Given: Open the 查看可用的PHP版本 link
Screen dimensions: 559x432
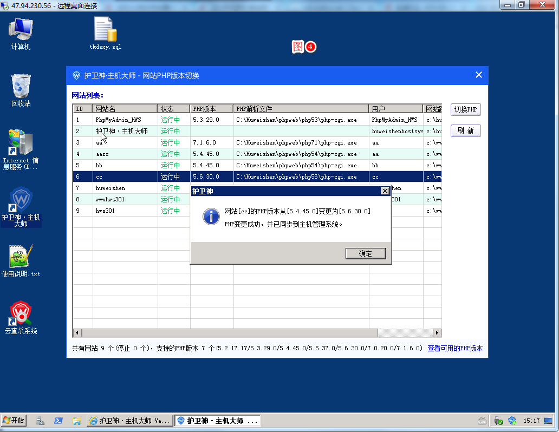Looking at the screenshot, I should point(455,348).
